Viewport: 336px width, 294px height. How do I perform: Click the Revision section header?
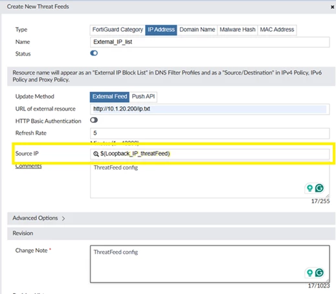coord(172,233)
